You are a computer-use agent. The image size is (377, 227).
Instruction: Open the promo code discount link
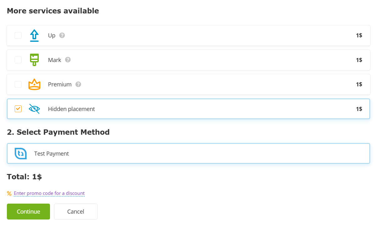[49, 193]
